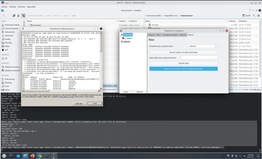Screen dimensions: 262x159
Task: Select IrfanView virtual drive in PlayOnLinux
Action: pyautogui.click(x=128, y=35)
